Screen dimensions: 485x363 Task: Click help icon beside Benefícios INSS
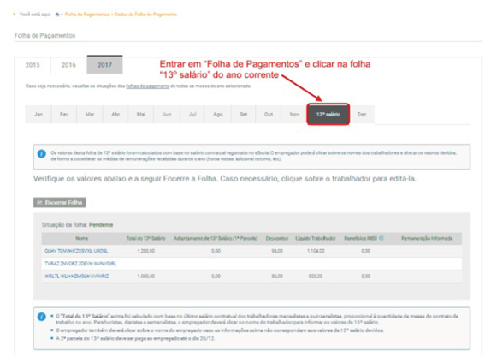381,238
